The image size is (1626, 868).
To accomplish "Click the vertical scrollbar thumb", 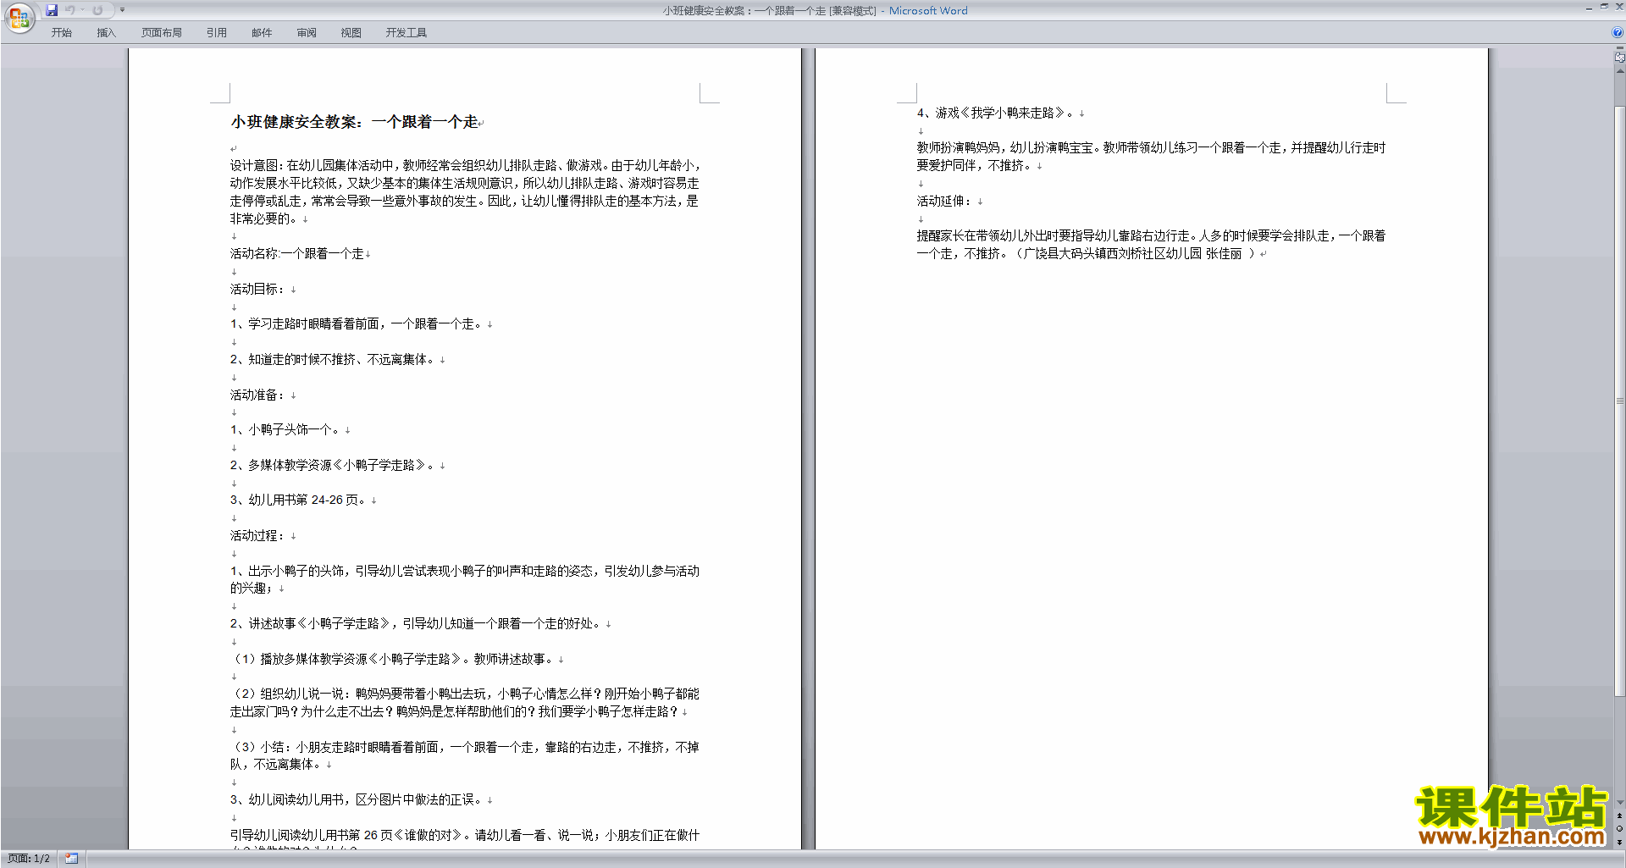I will pos(1619,402).
